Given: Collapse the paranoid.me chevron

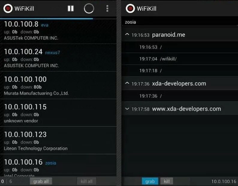Looking at the screenshot, I should point(127,35).
